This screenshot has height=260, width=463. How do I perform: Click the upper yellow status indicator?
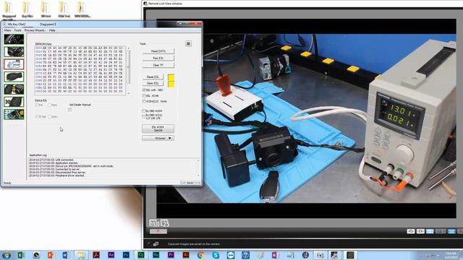pyautogui.click(x=171, y=77)
